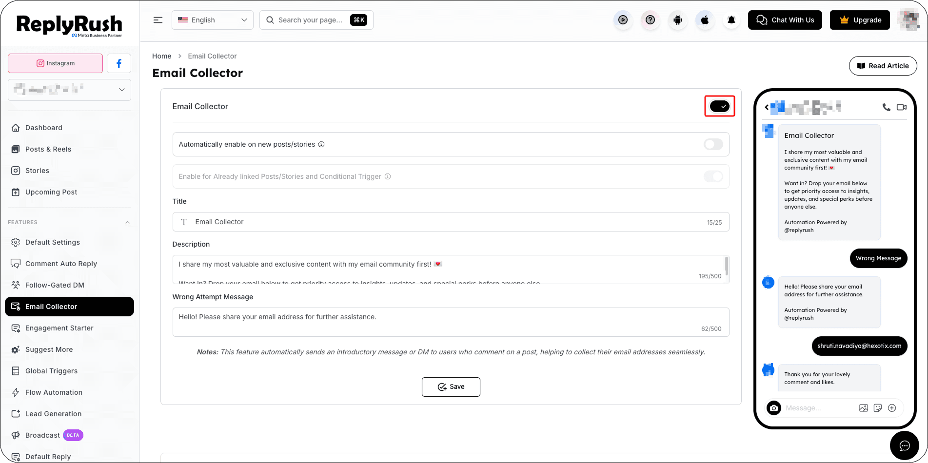Switch to the Facebook platform icon

(x=119, y=63)
